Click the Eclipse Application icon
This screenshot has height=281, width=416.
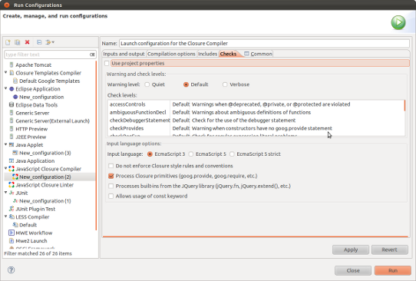click(12, 89)
